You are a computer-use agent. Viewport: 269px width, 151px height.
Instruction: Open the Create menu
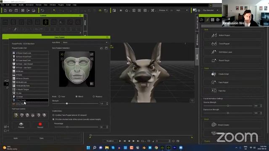14,5
